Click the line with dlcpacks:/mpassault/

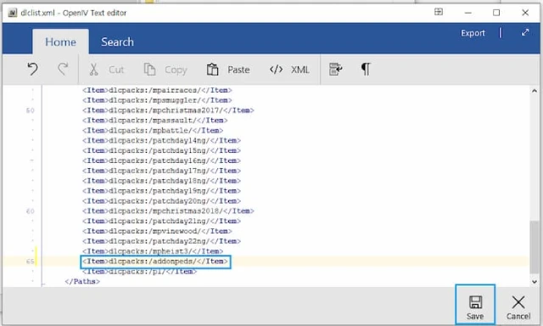coord(154,121)
